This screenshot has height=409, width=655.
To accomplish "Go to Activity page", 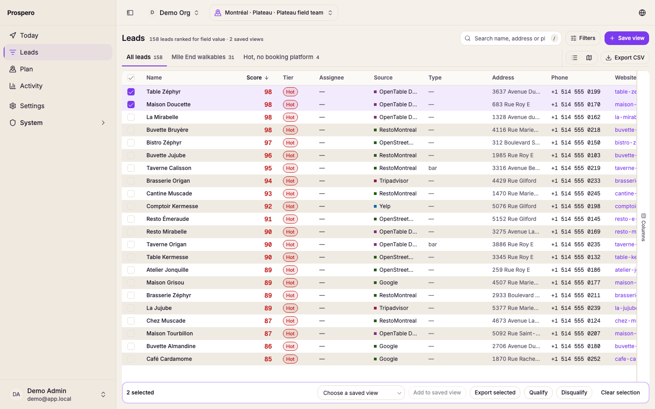I will pos(58,86).
